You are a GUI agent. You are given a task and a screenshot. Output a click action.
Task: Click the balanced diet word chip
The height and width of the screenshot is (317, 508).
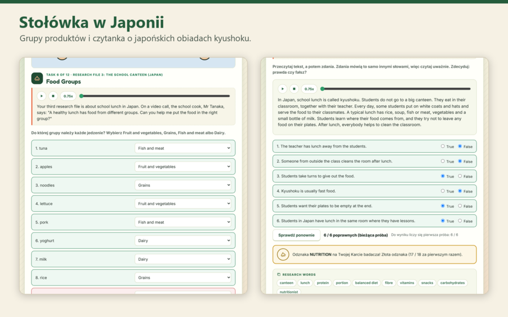coord(366,283)
